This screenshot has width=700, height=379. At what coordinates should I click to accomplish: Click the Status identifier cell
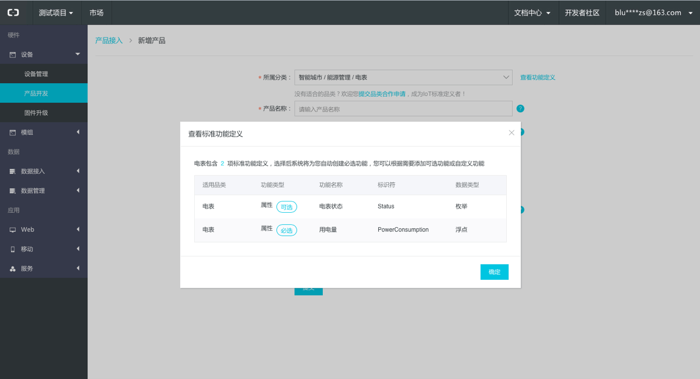click(387, 206)
